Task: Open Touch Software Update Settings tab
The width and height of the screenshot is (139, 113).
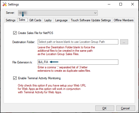Action: (91, 20)
